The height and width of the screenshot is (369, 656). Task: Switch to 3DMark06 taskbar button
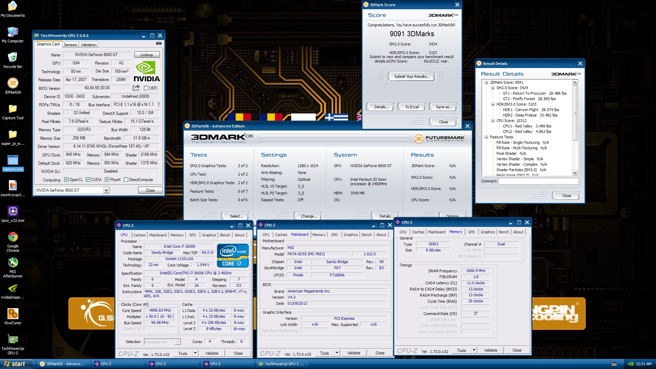64,364
